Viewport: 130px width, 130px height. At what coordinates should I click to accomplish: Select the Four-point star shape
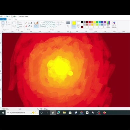coord(43,27)
